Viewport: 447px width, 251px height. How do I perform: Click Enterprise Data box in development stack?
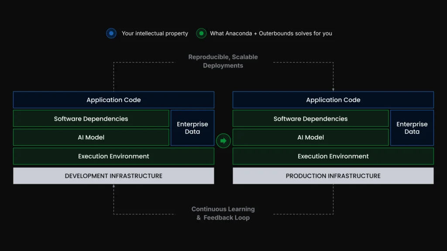(x=192, y=128)
